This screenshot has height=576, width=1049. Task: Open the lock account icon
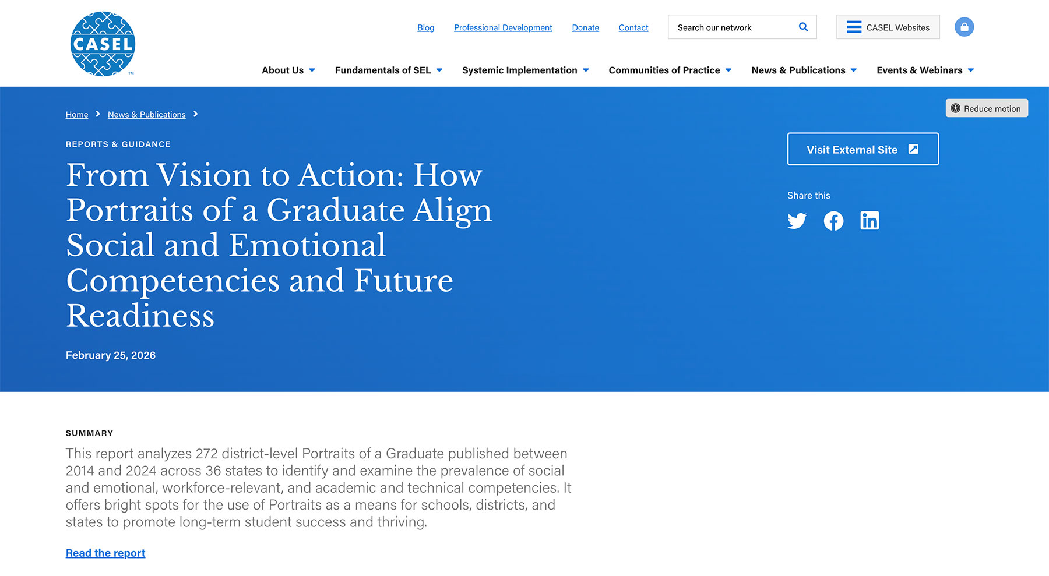pyautogui.click(x=964, y=27)
